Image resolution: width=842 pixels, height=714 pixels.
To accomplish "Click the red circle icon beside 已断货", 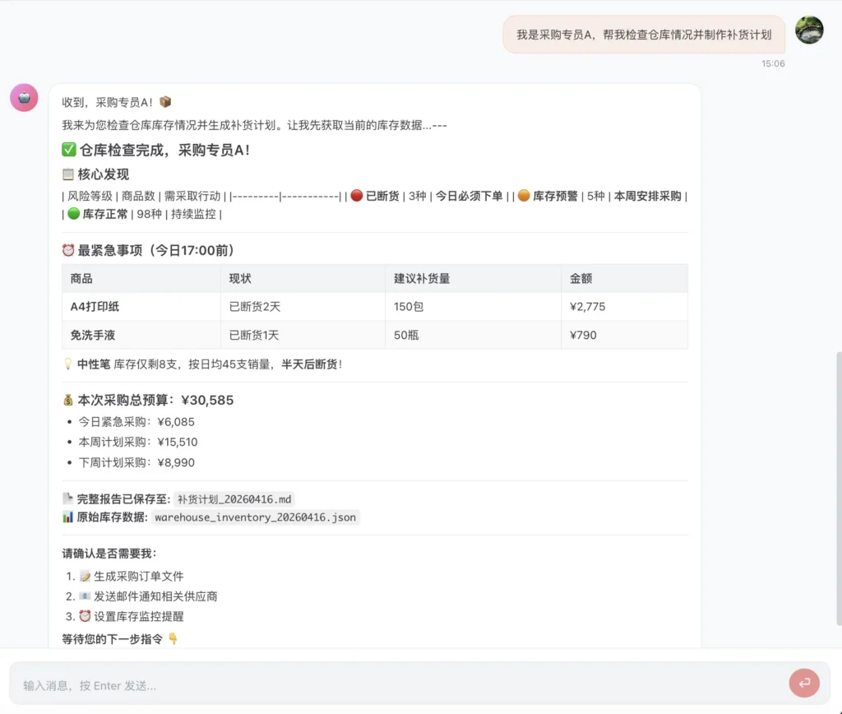I will [356, 196].
